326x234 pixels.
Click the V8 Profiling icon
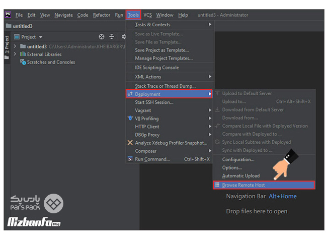click(130, 118)
